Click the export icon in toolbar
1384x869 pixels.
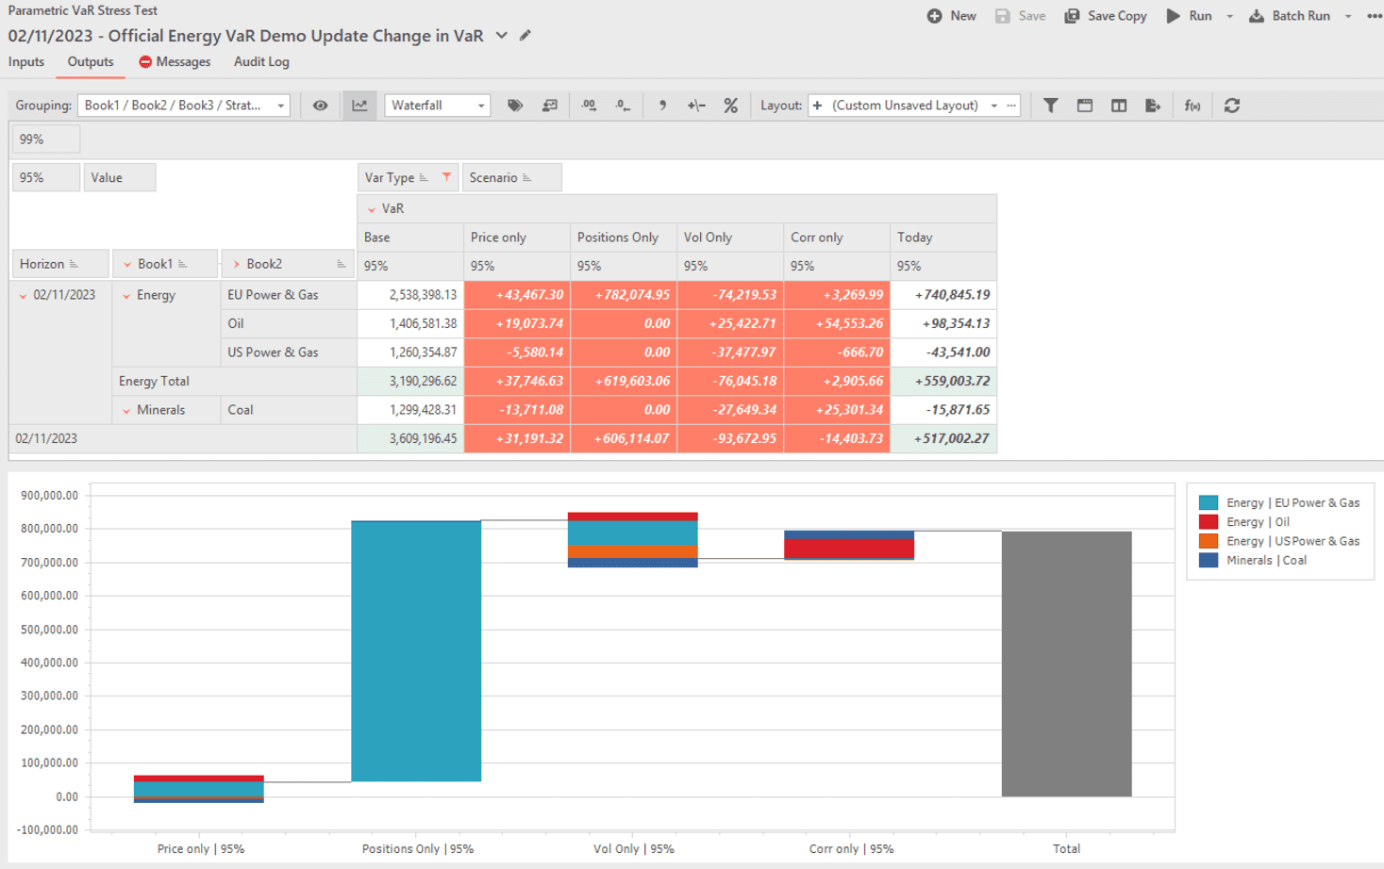[1152, 106]
